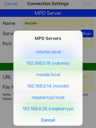
Task: Click the MPD Servers dialog title
Action: [48, 38]
